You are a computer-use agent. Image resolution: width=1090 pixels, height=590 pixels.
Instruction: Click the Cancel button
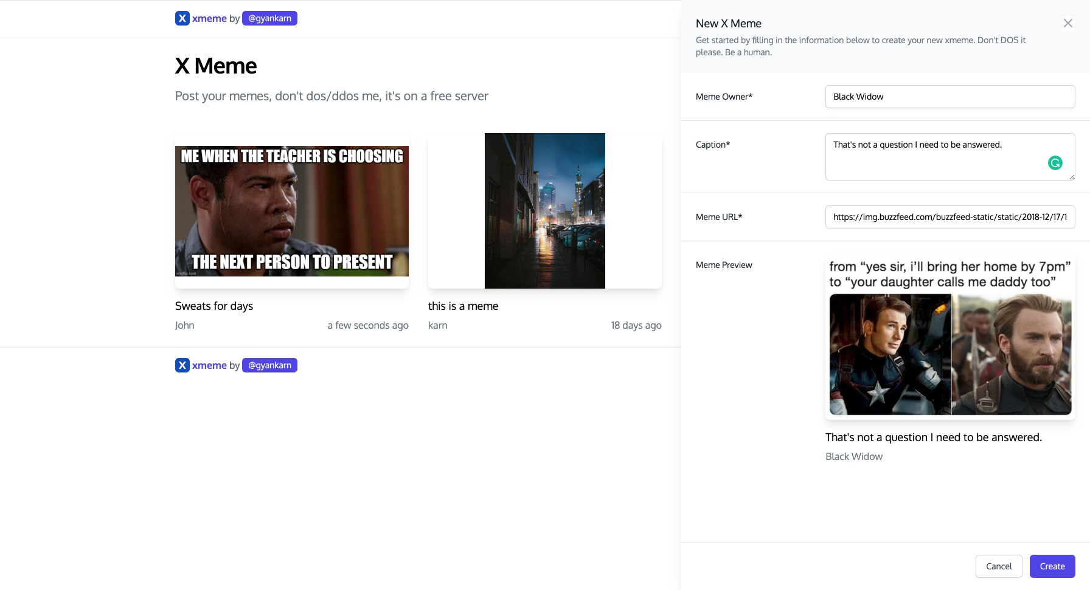tap(999, 566)
